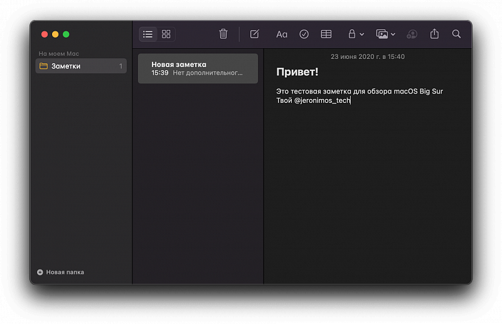Collapse the На моем Mac section

point(58,54)
